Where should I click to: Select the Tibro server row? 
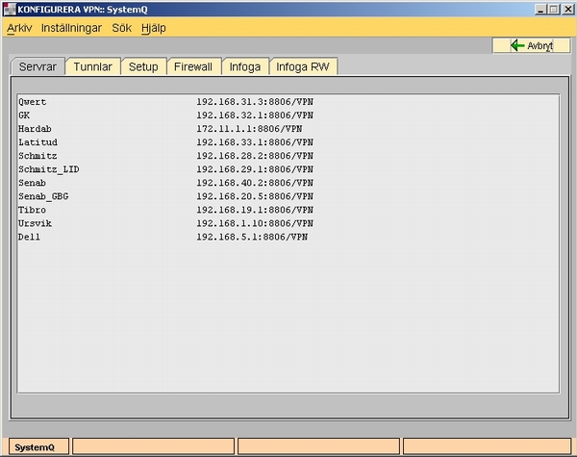(x=33, y=209)
